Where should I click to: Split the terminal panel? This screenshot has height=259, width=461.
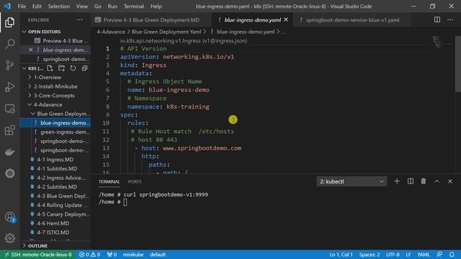[411, 181]
